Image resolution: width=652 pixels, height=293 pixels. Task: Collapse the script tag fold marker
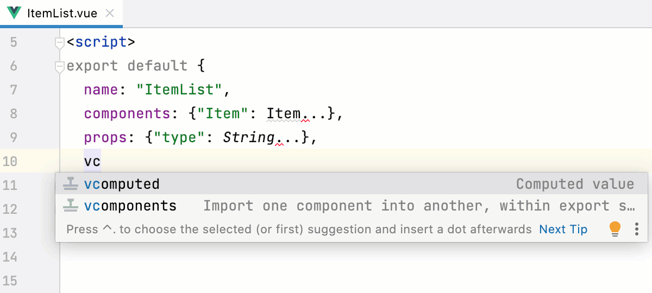tap(60, 42)
